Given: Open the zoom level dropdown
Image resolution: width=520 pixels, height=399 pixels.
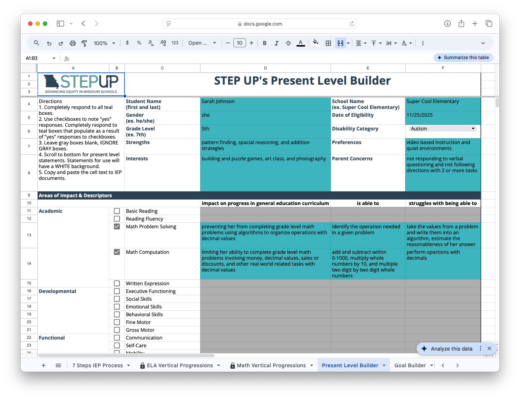Looking at the screenshot, I should click(x=105, y=43).
